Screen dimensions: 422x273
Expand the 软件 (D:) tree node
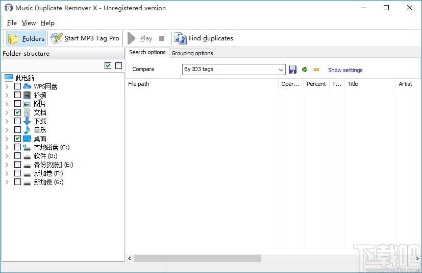point(7,156)
